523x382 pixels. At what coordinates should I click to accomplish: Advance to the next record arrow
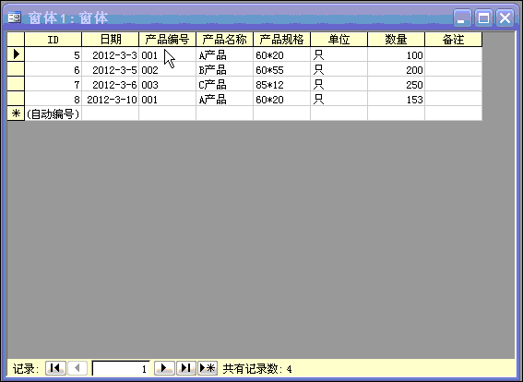[164, 368]
